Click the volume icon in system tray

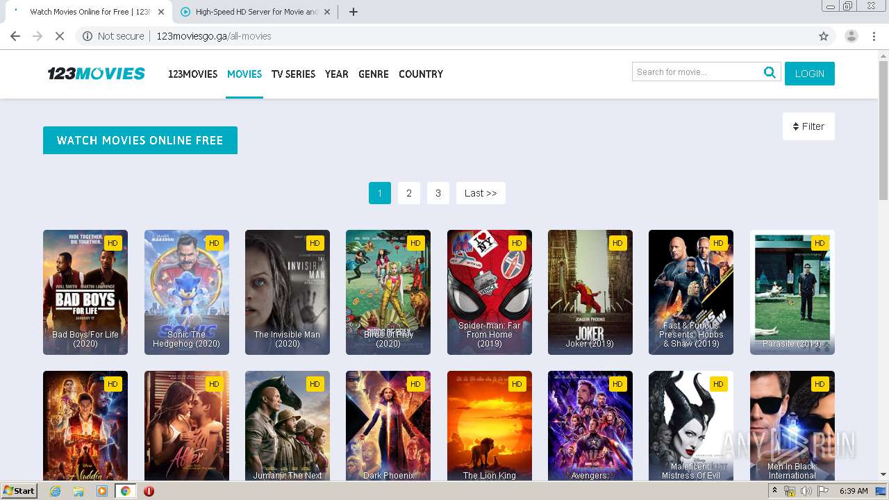(x=806, y=491)
